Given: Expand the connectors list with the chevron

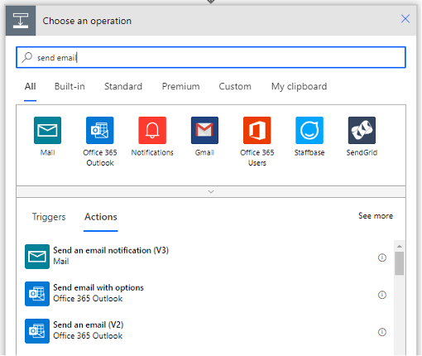Looking at the screenshot, I should 211,191.
